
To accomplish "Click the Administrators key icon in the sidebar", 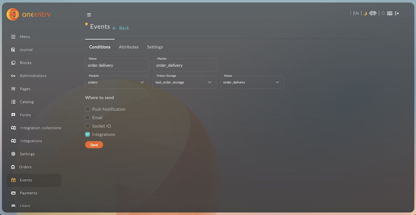I will 13,76.
